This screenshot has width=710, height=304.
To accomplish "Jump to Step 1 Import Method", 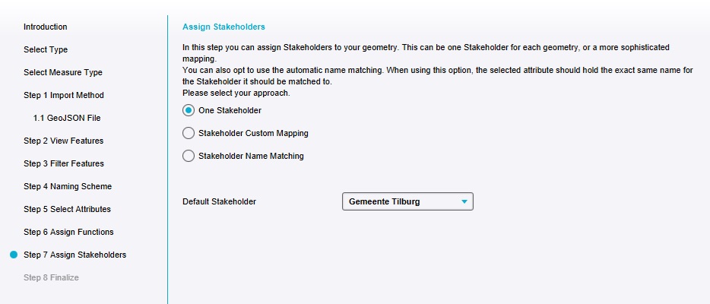I will pyautogui.click(x=64, y=95).
